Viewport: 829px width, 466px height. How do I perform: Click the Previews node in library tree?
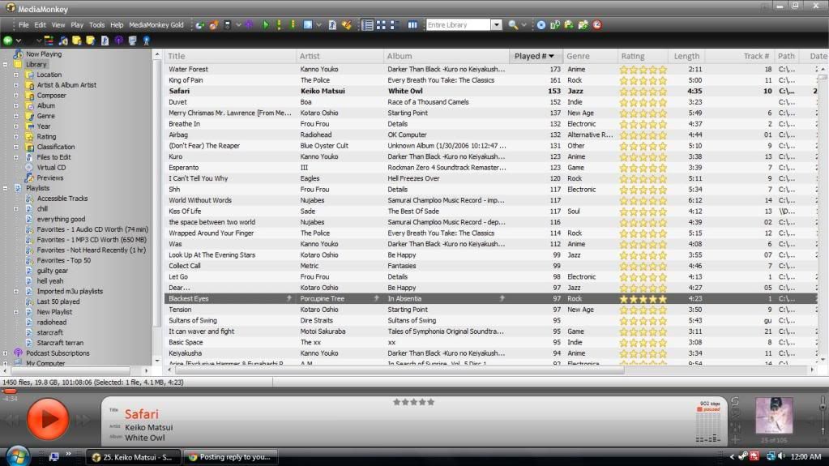tap(49, 178)
